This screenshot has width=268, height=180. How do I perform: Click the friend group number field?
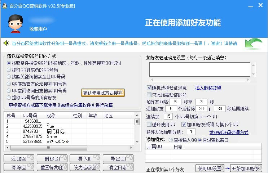tap(191, 132)
